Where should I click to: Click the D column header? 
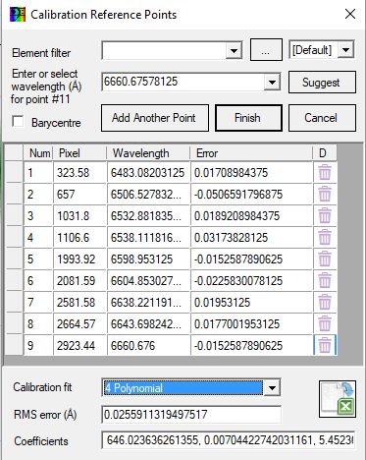point(325,153)
